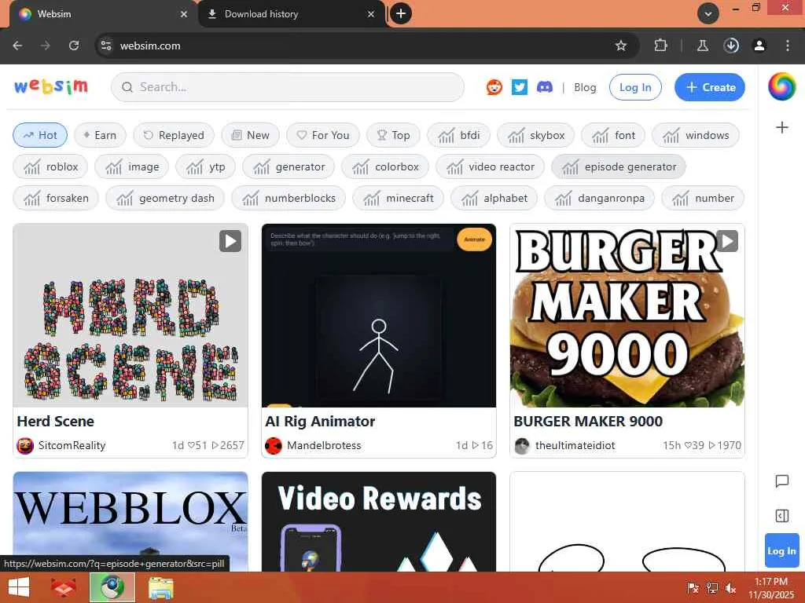805x603 pixels.
Task: Select the Earn filter pill
Action: (100, 135)
